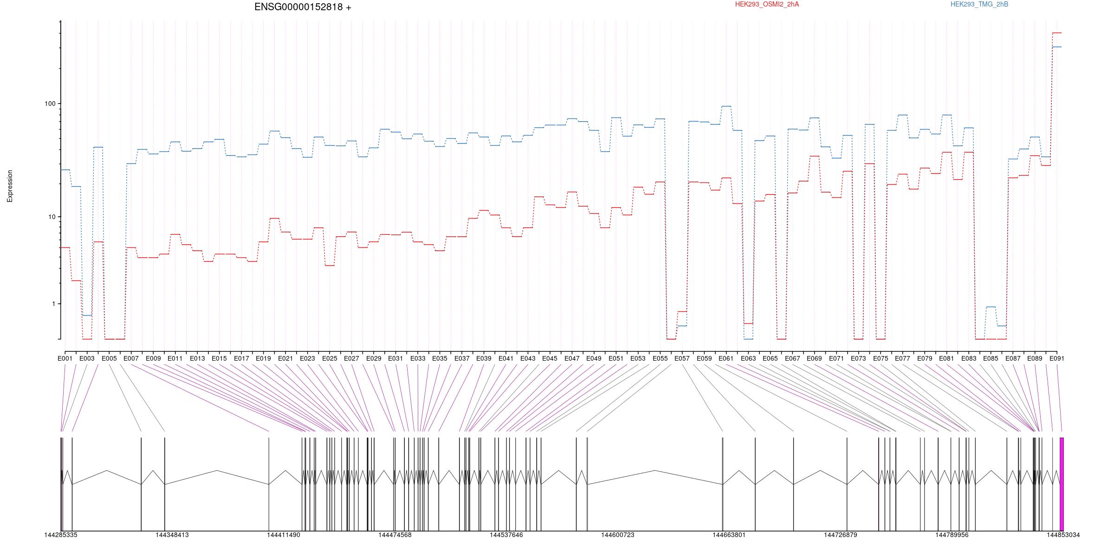This screenshot has height=557, width=1114.
Task: Click exon label E089
Action: point(1035,358)
